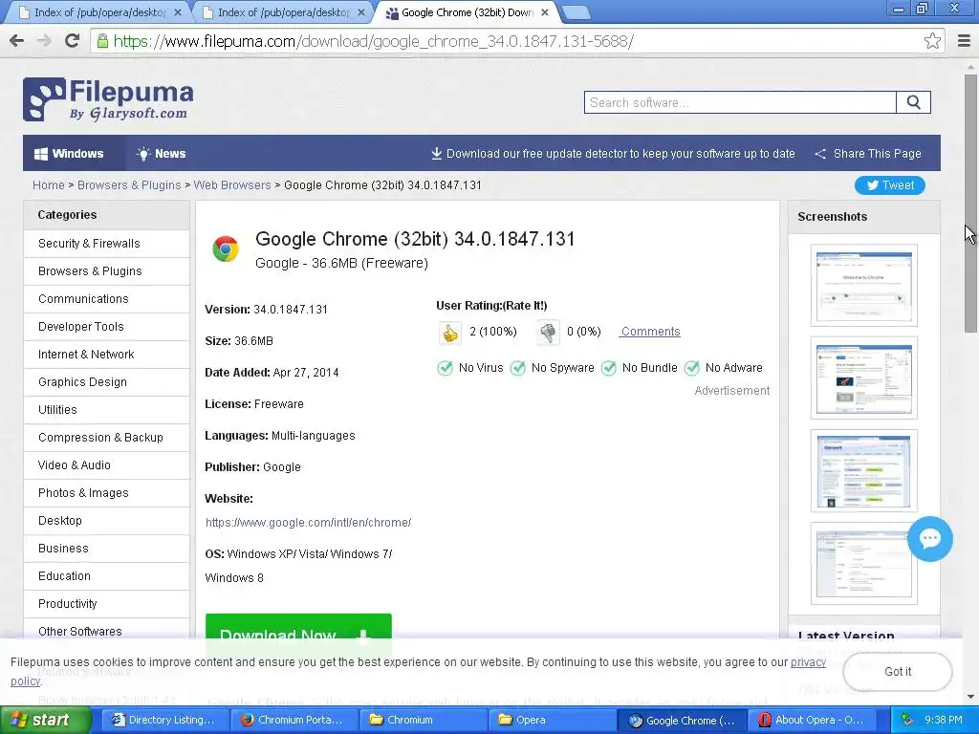This screenshot has height=734, width=979.
Task: Open a new browser tab
Action: [x=575, y=12]
